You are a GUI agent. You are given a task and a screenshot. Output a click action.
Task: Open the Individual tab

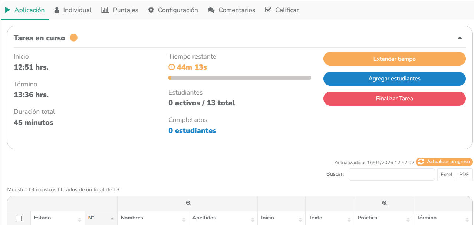click(73, 10)
